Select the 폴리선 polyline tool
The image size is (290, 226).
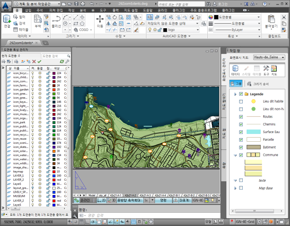pyautogui.click(x=56, y=21)
